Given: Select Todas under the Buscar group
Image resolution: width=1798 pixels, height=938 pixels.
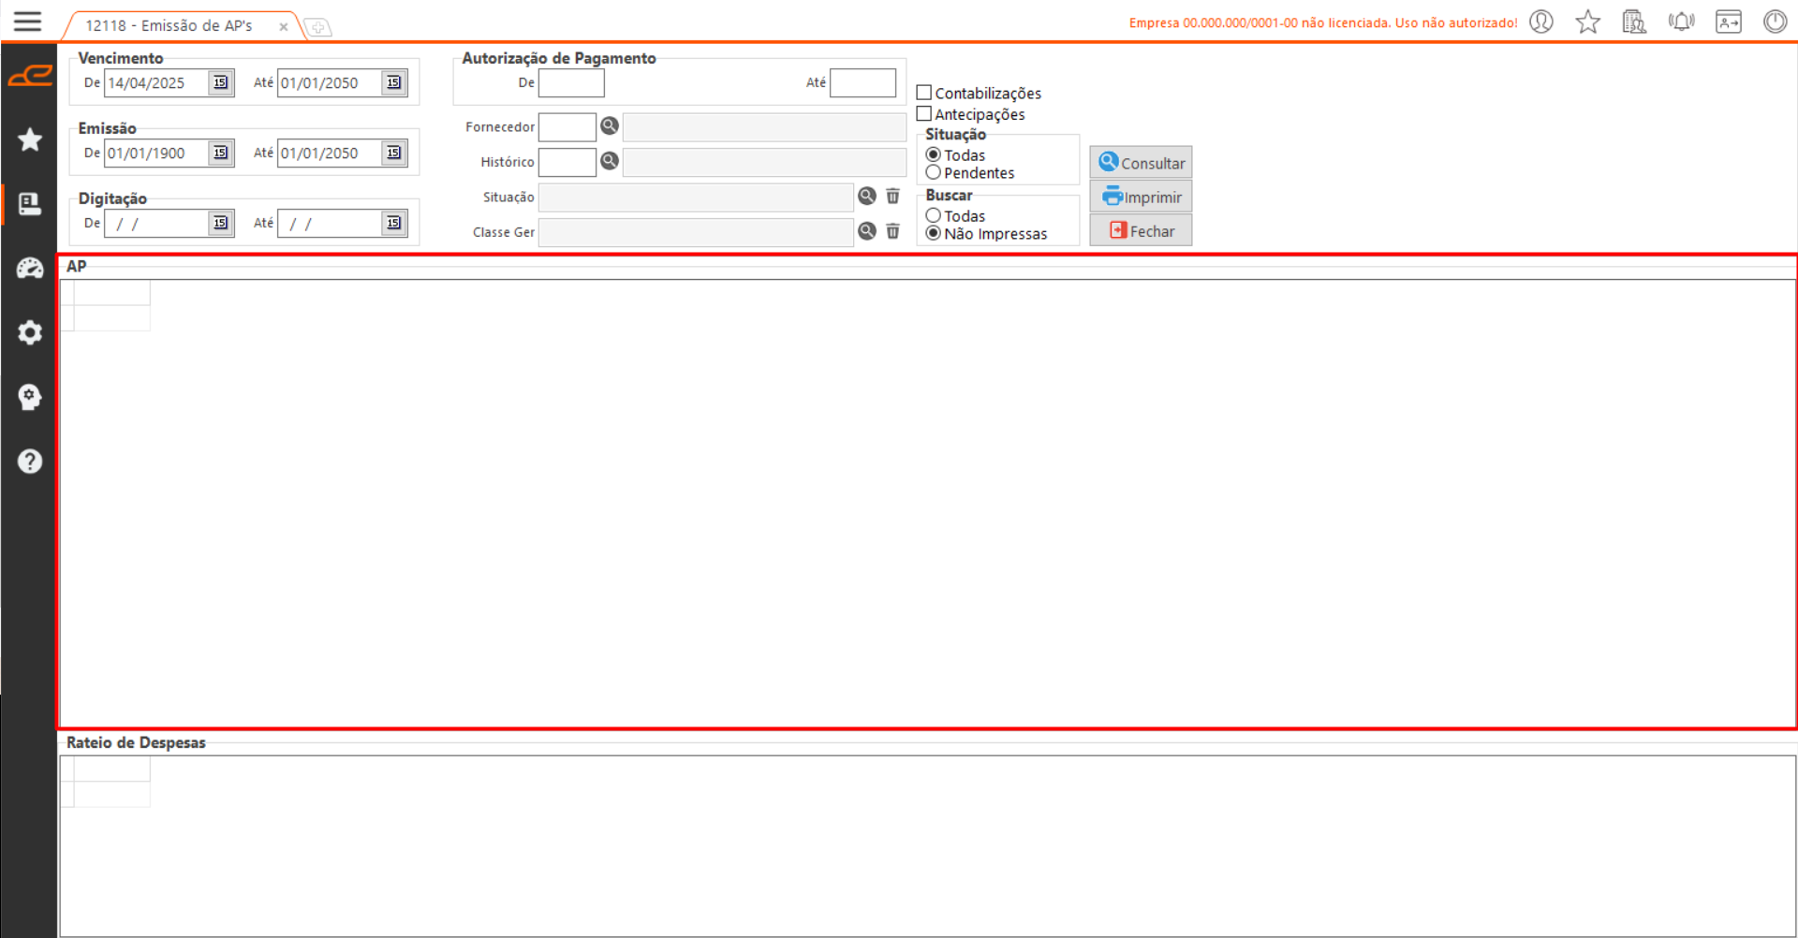Looking at the screenshot, I should click(x=934, y=216).
